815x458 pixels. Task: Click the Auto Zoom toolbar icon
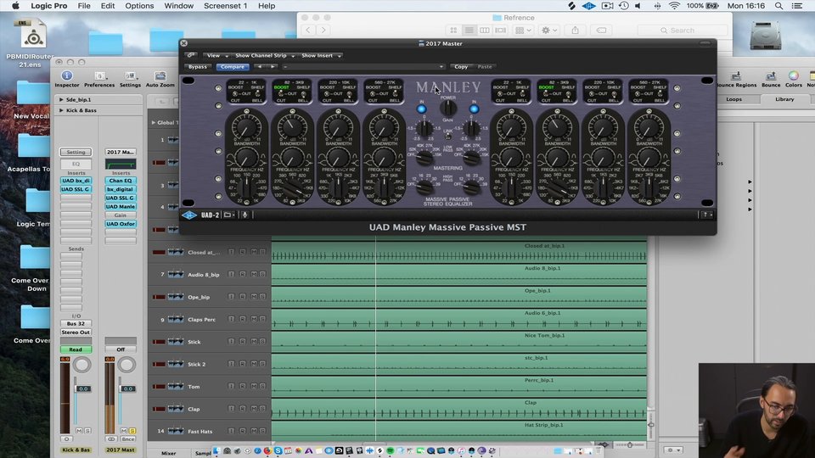160,75
